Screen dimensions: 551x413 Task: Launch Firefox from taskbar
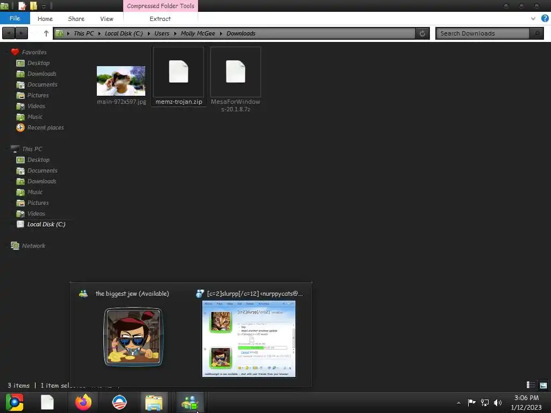click(x=83, y=402)
